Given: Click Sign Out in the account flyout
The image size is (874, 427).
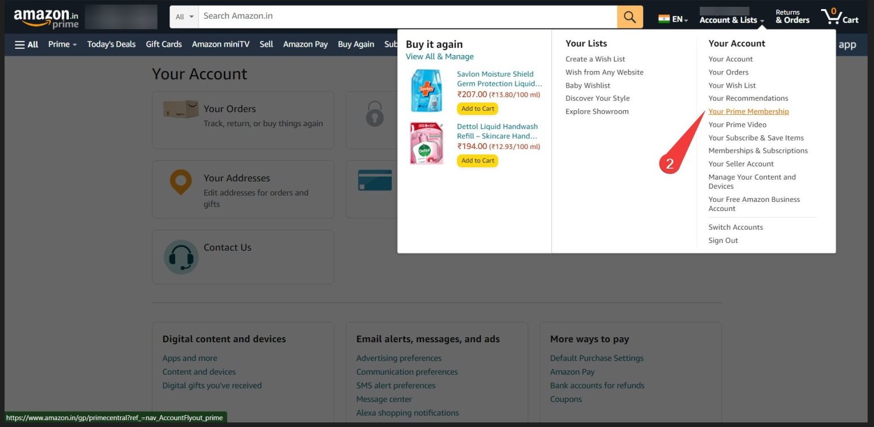Looking at the screenshot, I should tap(723, 240).
